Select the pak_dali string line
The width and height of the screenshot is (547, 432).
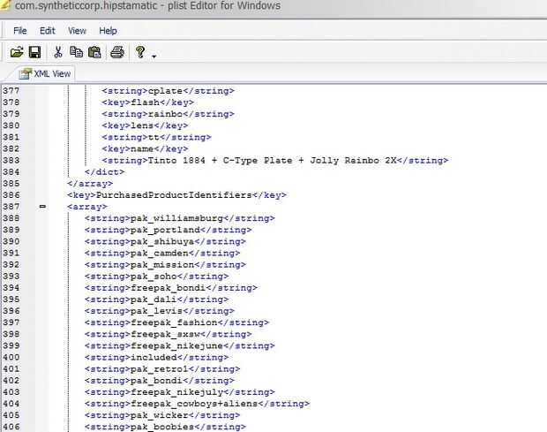tap(157, 299)
